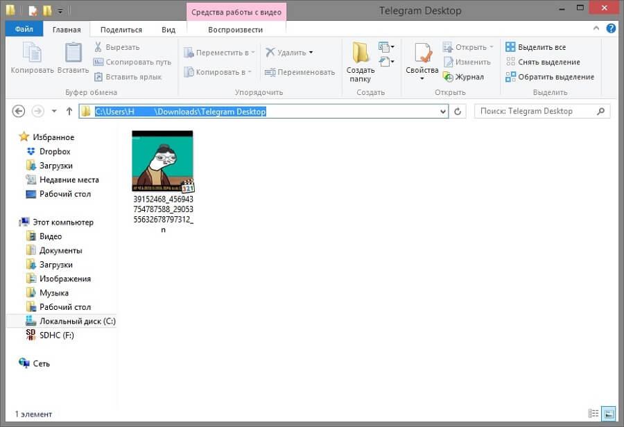This screenshot has height=427, width=624.
Task: Go up one folder level arrow
Action: tap(69, 111)
